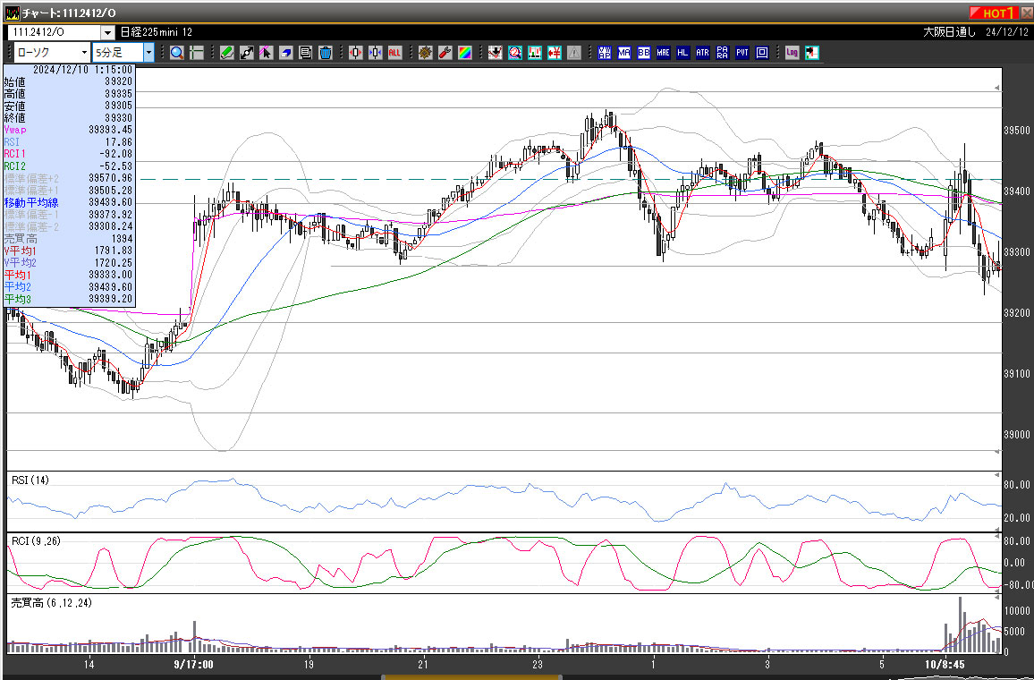1034x680 pixels.
Task: Click the grey warning triangle alert icon
Action: click(574, 53)
